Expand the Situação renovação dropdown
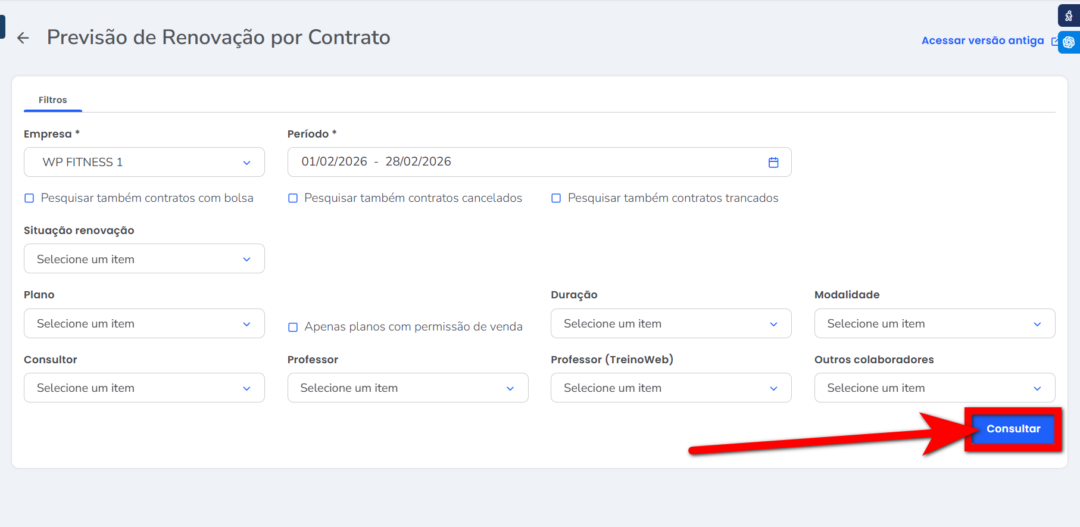 144,259
